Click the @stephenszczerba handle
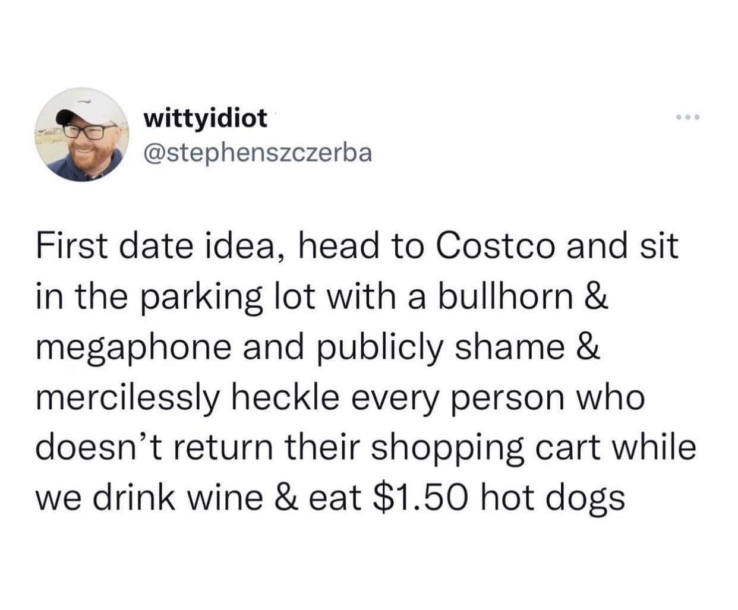The height and width of the screenshot is (610, 738). point(257,153)
